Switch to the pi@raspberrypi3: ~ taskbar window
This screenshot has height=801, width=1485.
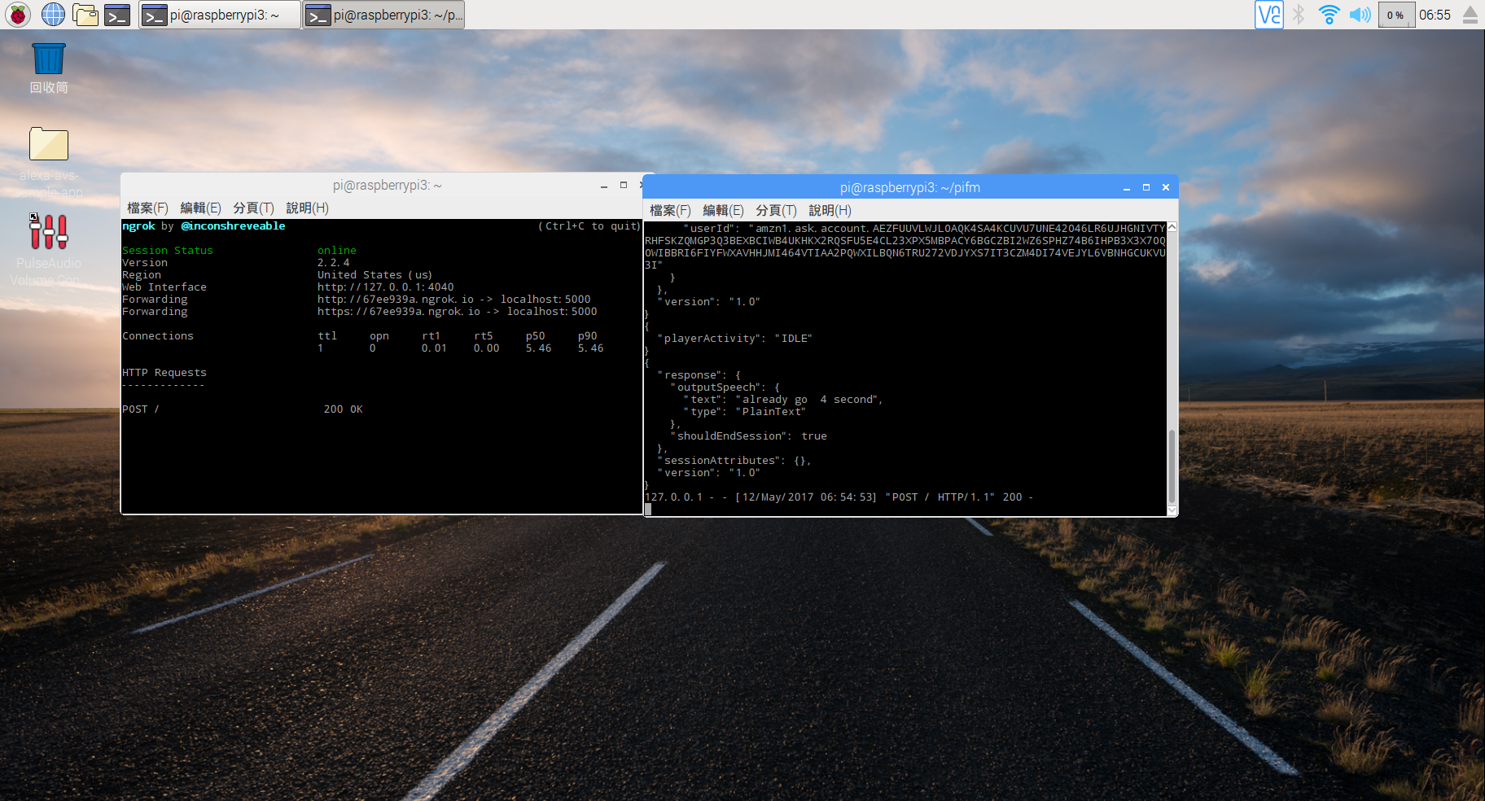pyautogui.click(x=220, y=15)
